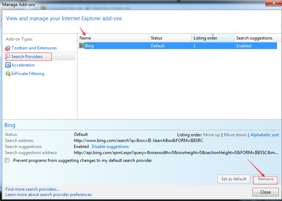This screenshot has height=201, width=282.
Task: Click Move down listing order link
Action: [235, 135]
